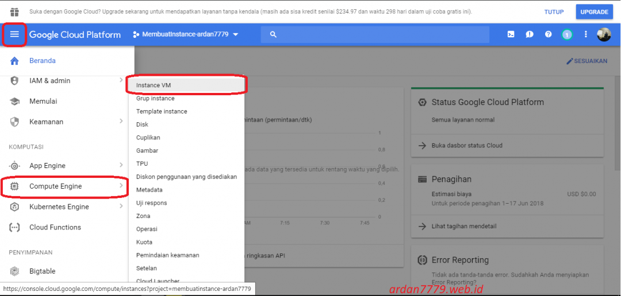Click the notifications badge icon
The image size is (621, 296).
(x=567, y=34)
